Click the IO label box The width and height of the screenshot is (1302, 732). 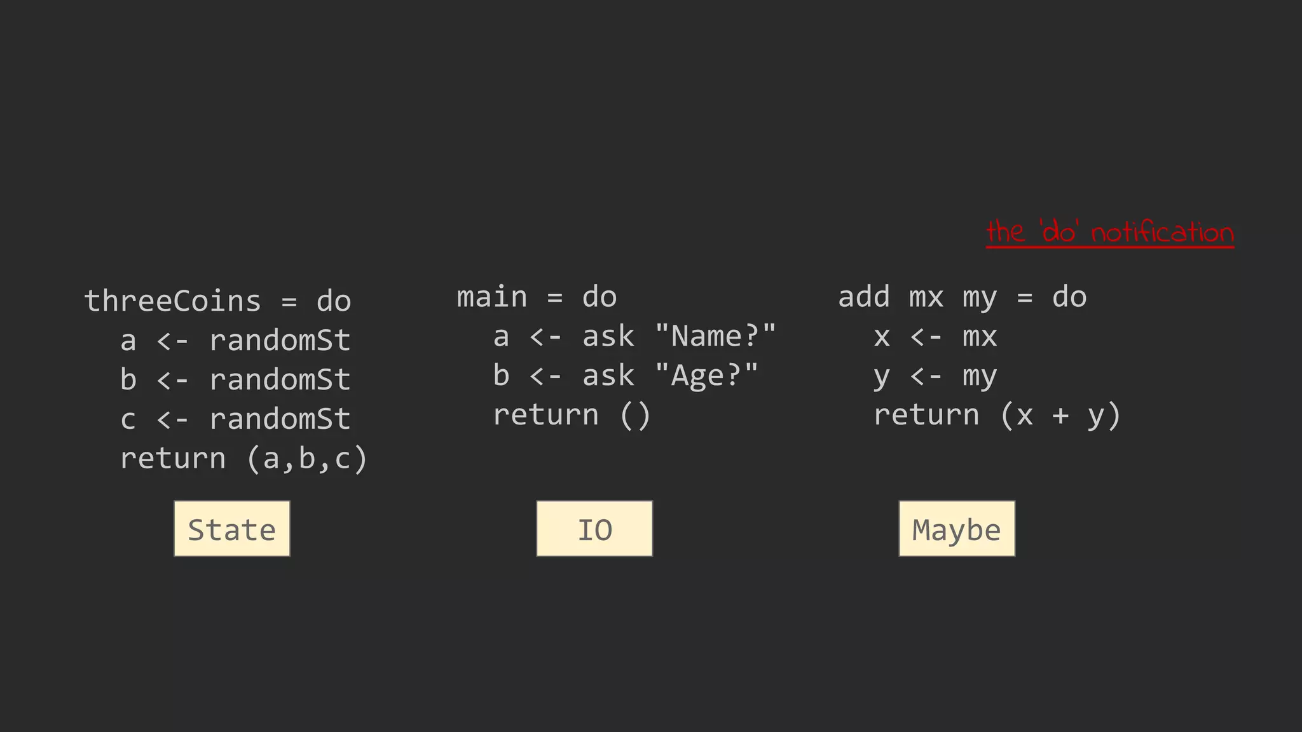pos(594,529)
